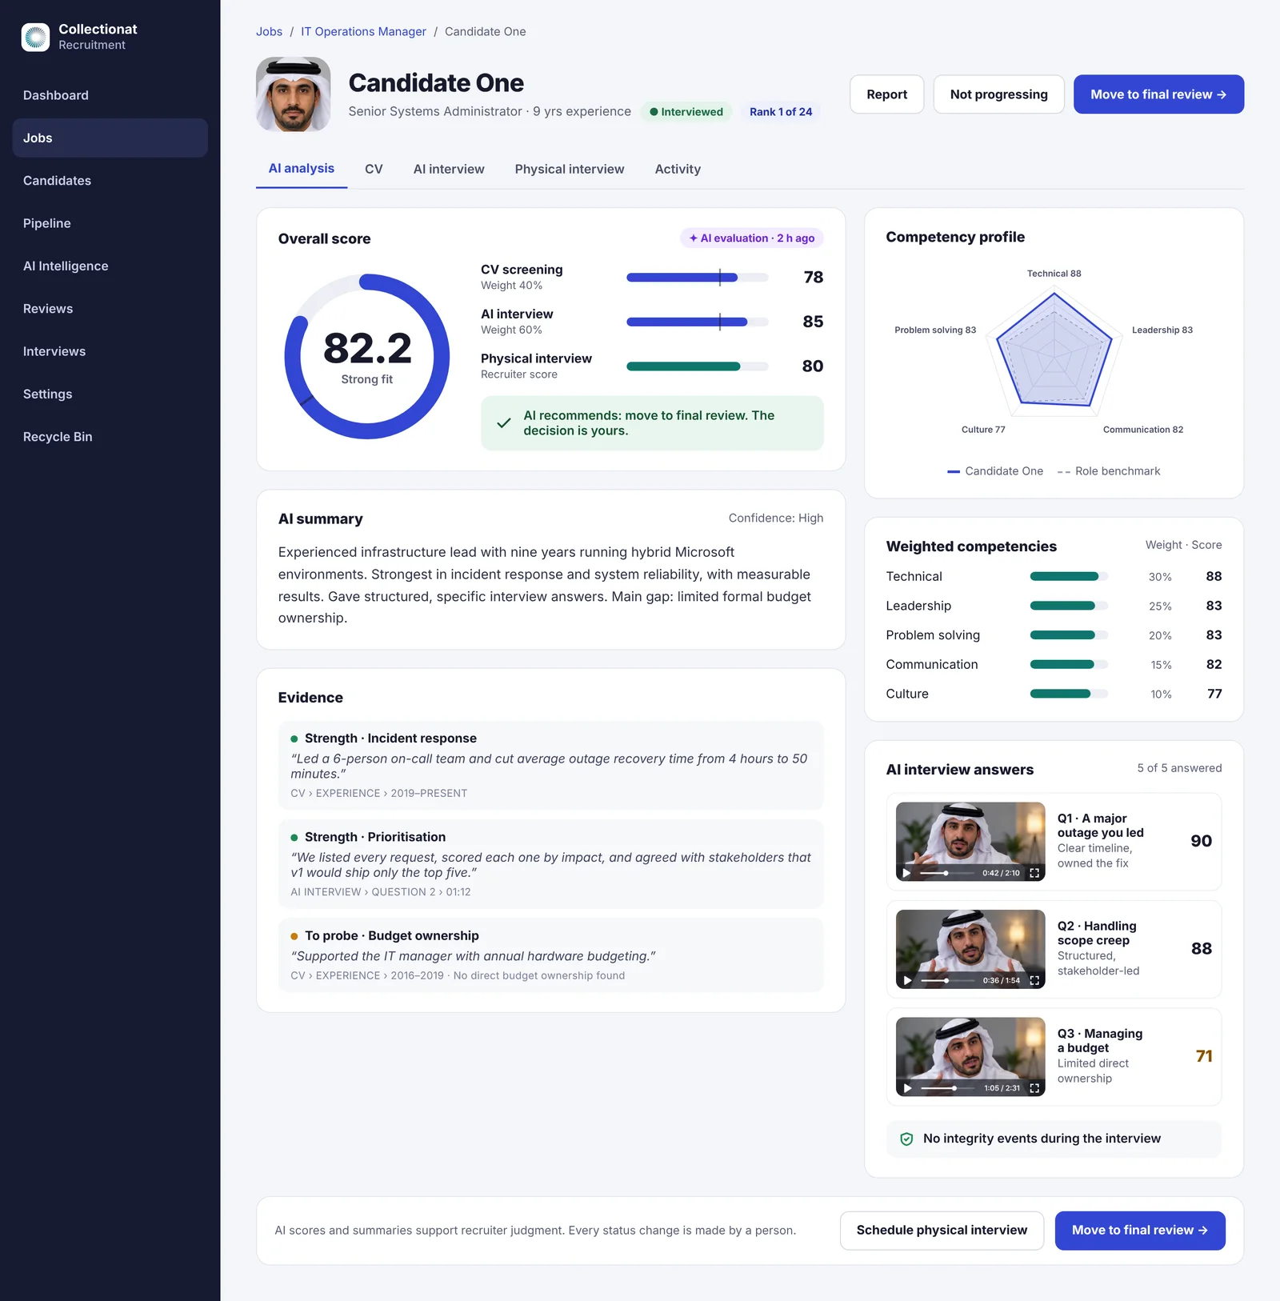This screenshot has height=1301, width=1280.
Task: Click the Schedule physical interview button
Action: tap(942, 1231)
